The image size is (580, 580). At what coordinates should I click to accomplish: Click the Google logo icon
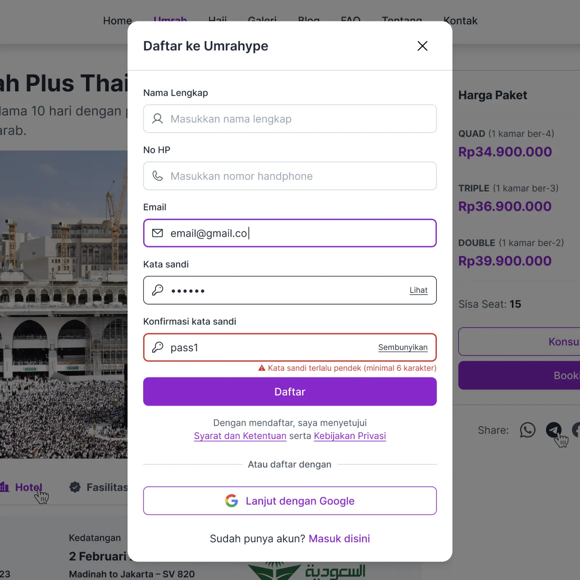point(231,501)
